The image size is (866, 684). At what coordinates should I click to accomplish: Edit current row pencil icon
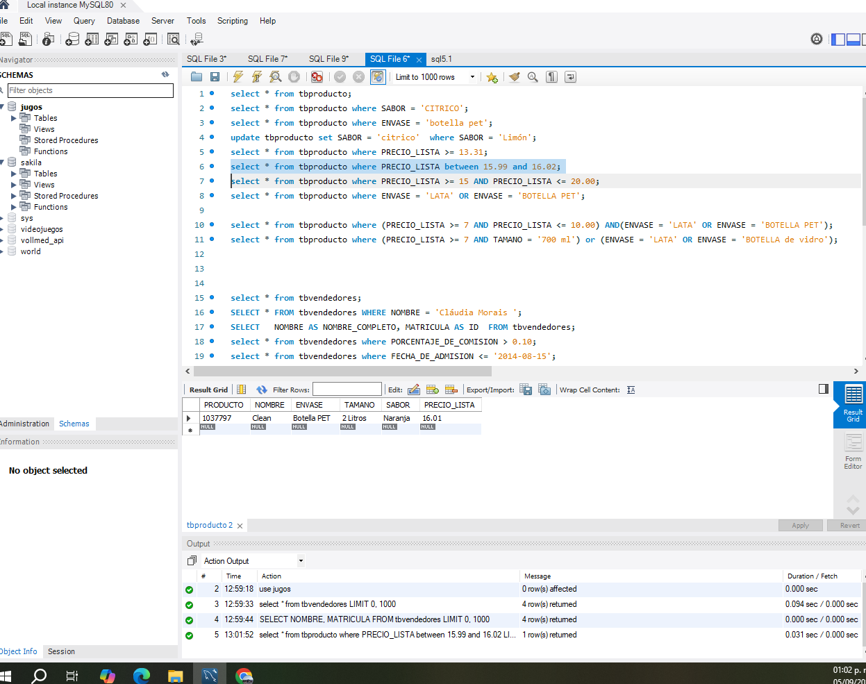414,390
